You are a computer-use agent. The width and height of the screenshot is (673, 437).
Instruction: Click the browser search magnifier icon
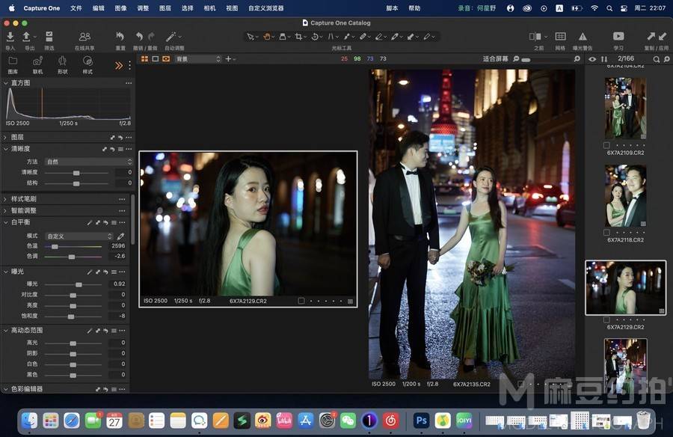coord(657,59)
